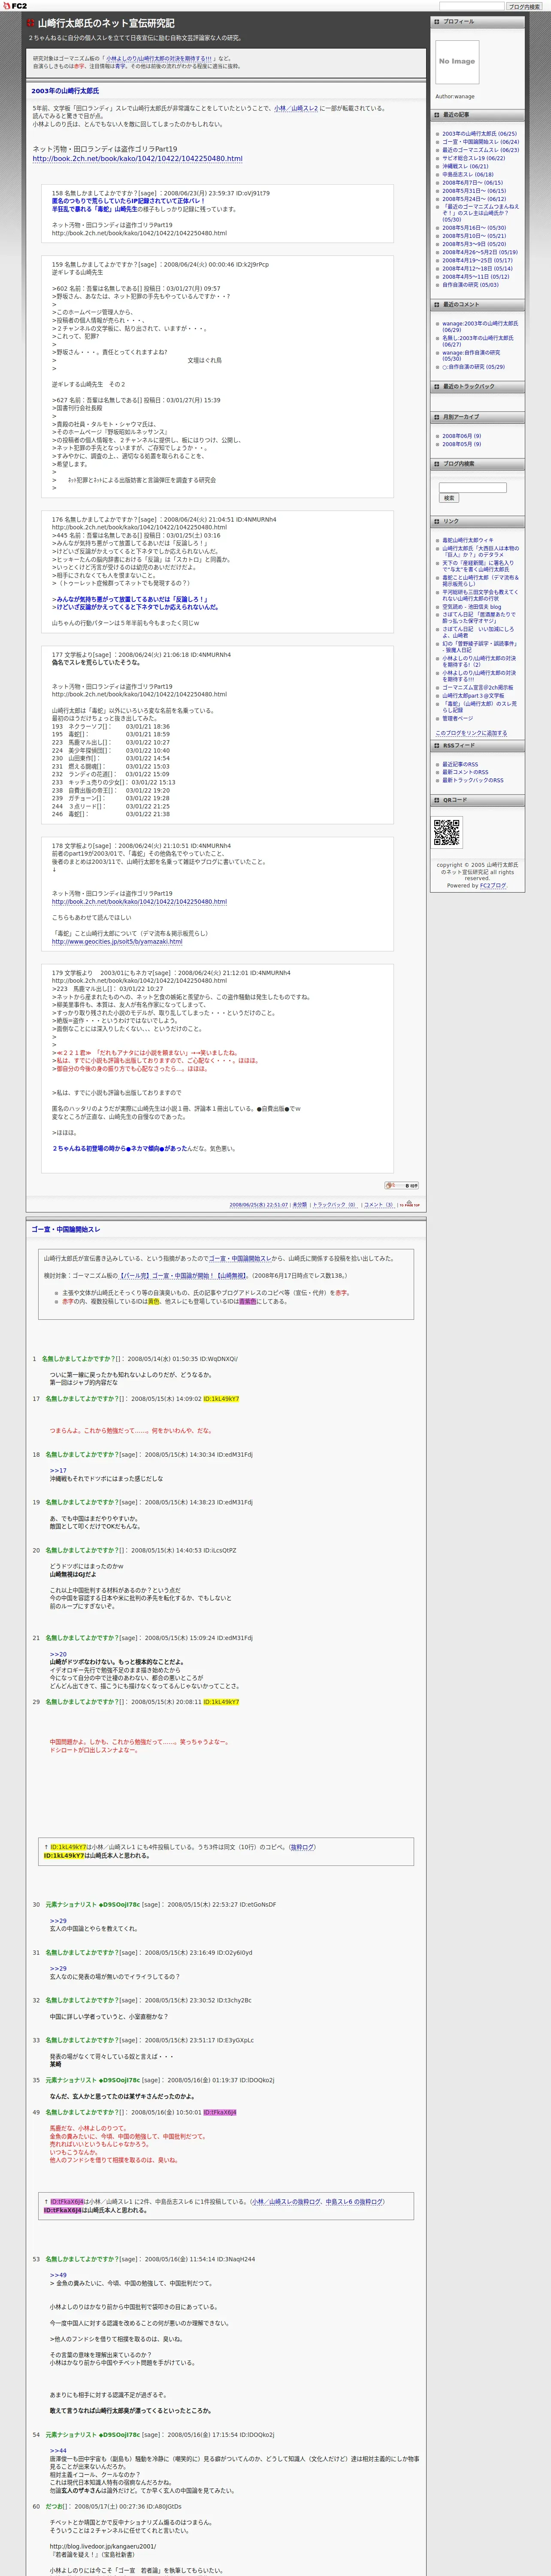This screenshot has height=2576, width=551.
Task: Open recent article 2003年の山崎行太郎氏 (06/25)
Action: [x=480, y=134]
